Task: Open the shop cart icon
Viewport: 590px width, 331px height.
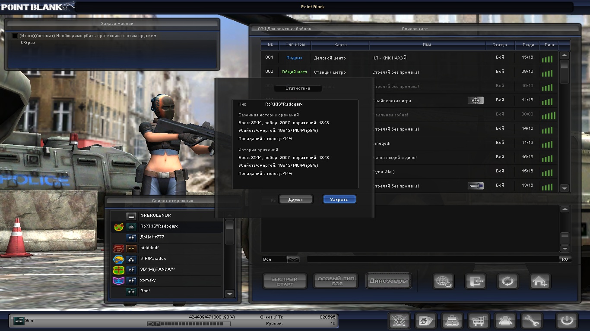Action: [x=479, y=321]
